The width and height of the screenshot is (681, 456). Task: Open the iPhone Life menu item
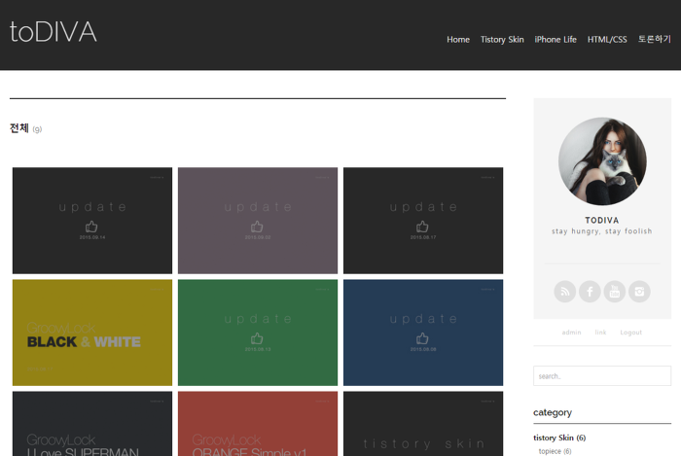tap(556, 40)
